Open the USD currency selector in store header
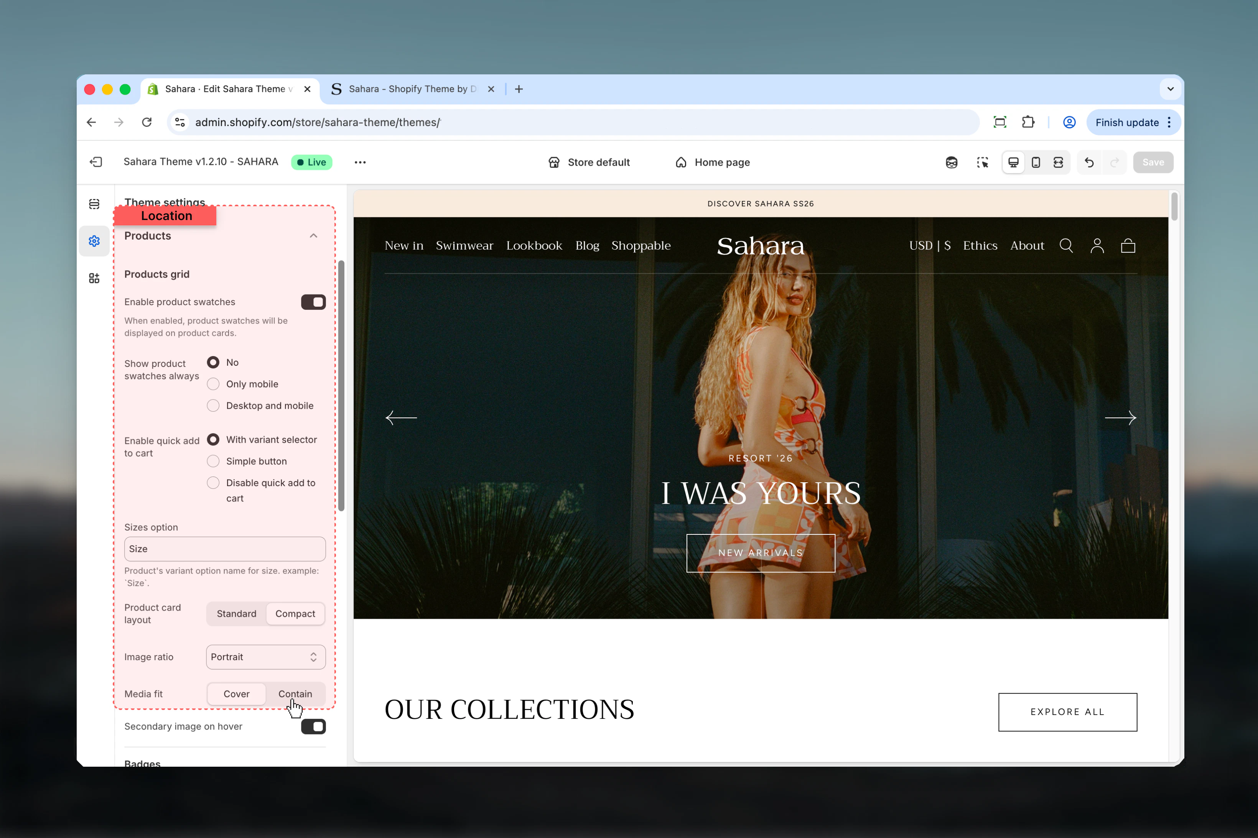1258x838 pixels. pyautogui.click(x=930, y=245)
